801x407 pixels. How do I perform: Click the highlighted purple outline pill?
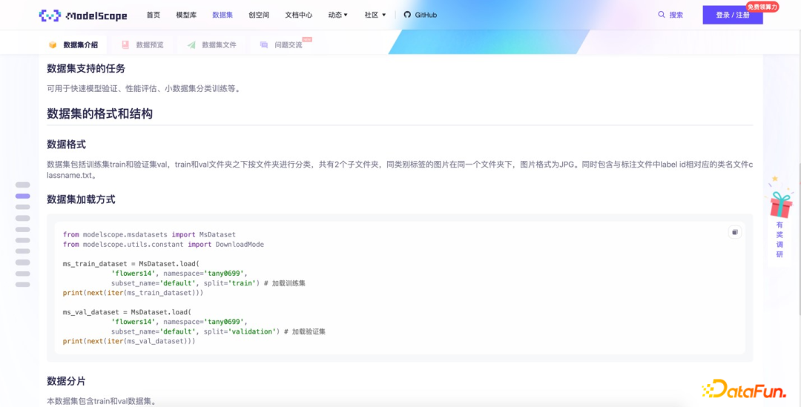pos(22,196)
